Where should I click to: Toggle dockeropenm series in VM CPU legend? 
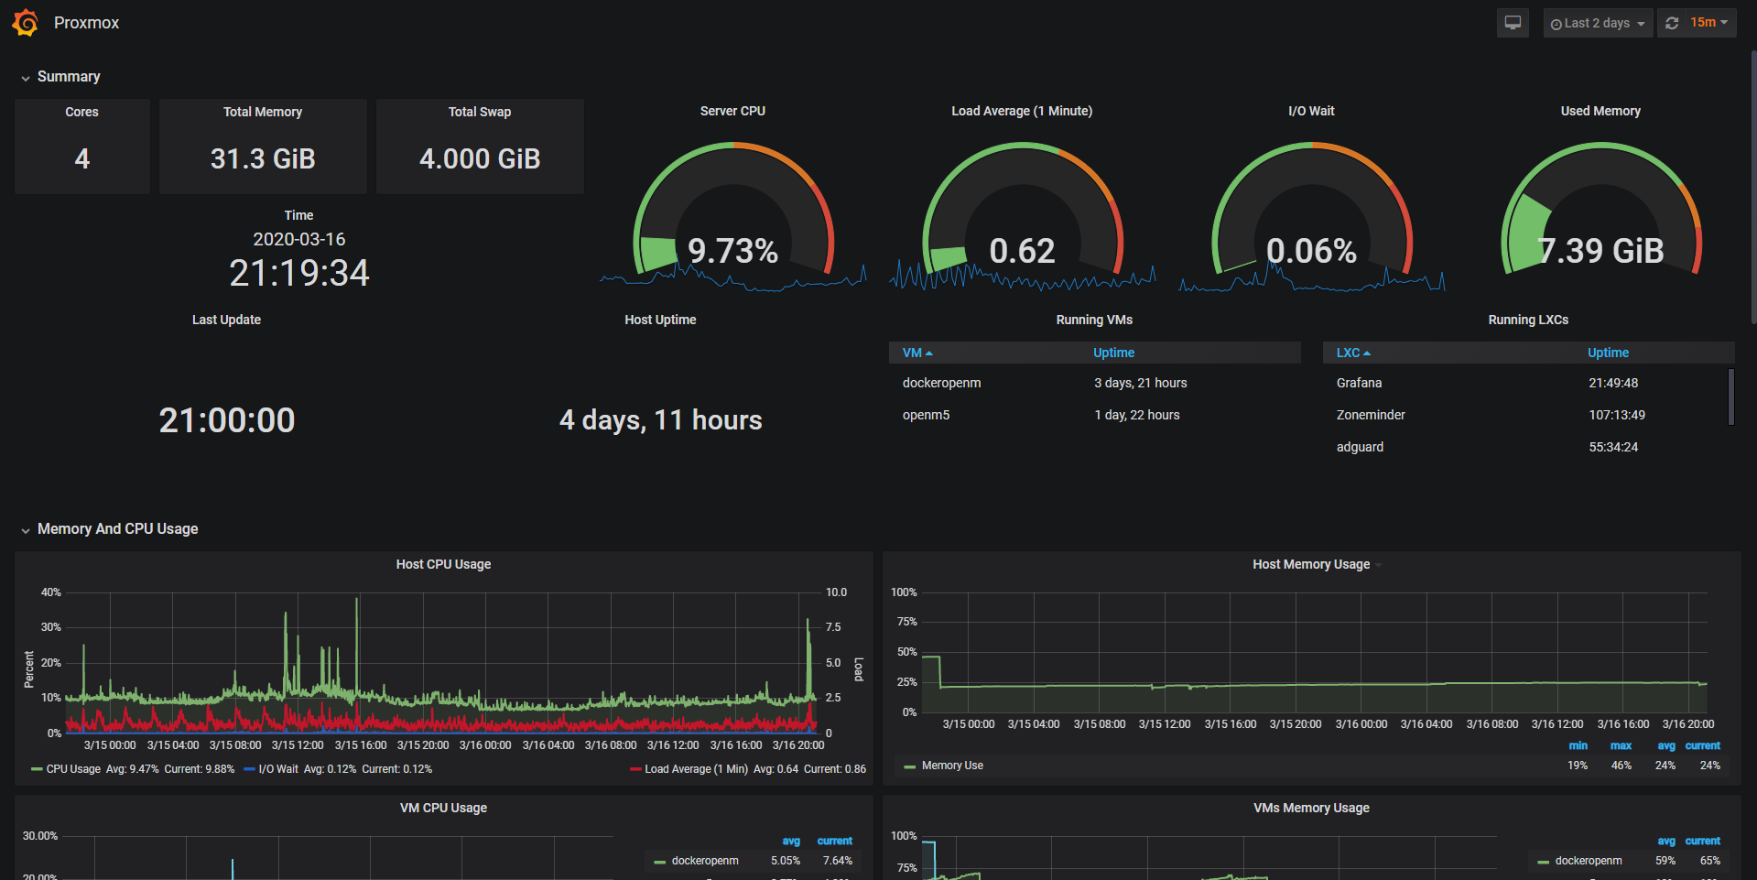tap(705, 861)
